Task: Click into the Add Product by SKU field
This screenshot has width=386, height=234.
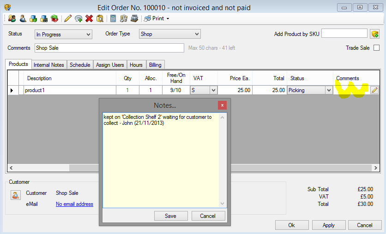Action: pyautogui.click(x=344, y=34)
